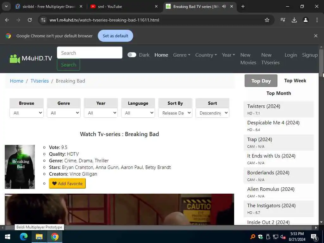Open a new tab with the plus icon
The image size is (324, 243).
tap(243, 6)
